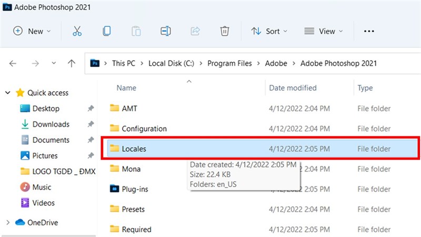This screenshot has height=237, width=421.
Task: Click the Plug-ins folder icon
Action: pos(114,189)
